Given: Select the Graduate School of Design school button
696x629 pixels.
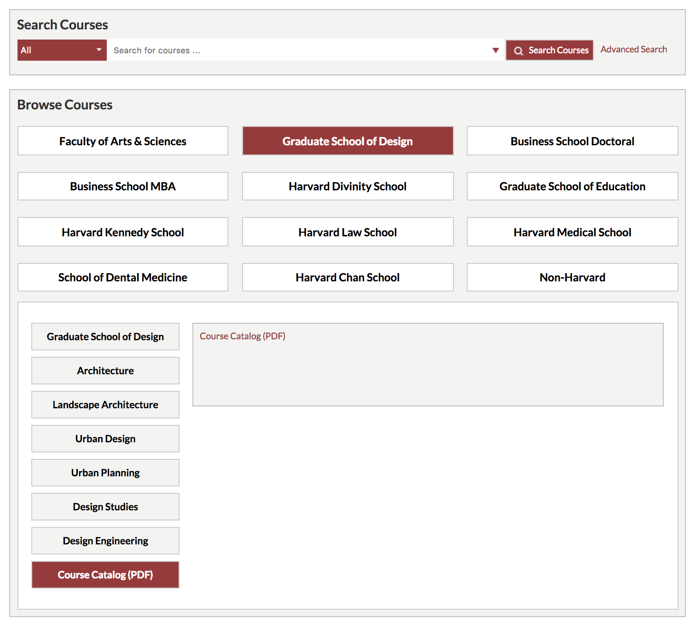Looking at the screenshot, I should pos(348,141).
